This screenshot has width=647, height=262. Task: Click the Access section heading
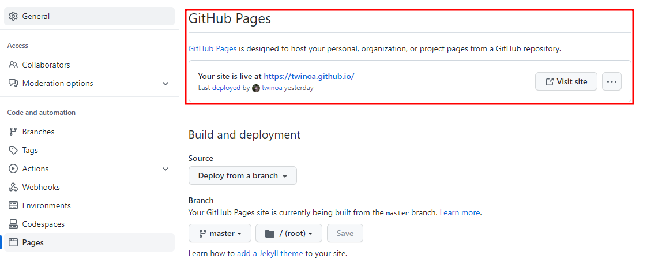click(18, 46)
